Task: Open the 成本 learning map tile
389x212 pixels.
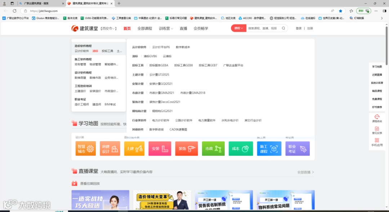Action: pos(241,148)
